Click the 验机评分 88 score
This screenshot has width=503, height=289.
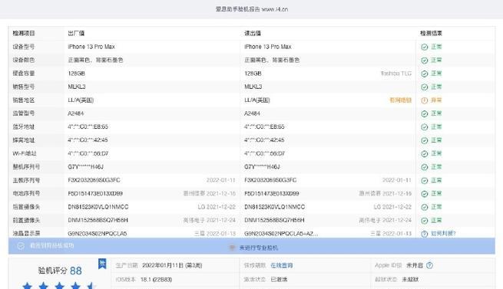tap(60, 271)
